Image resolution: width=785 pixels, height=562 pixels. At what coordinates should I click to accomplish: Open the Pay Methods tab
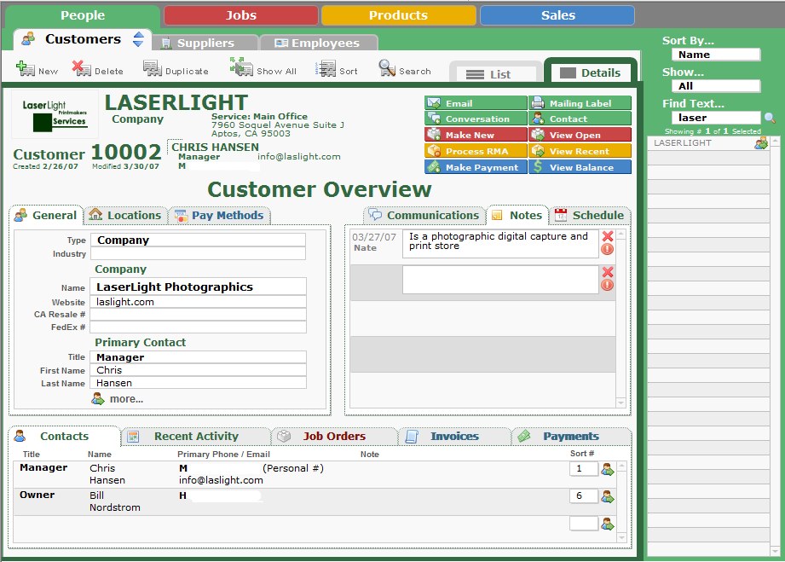coord(219,215)
